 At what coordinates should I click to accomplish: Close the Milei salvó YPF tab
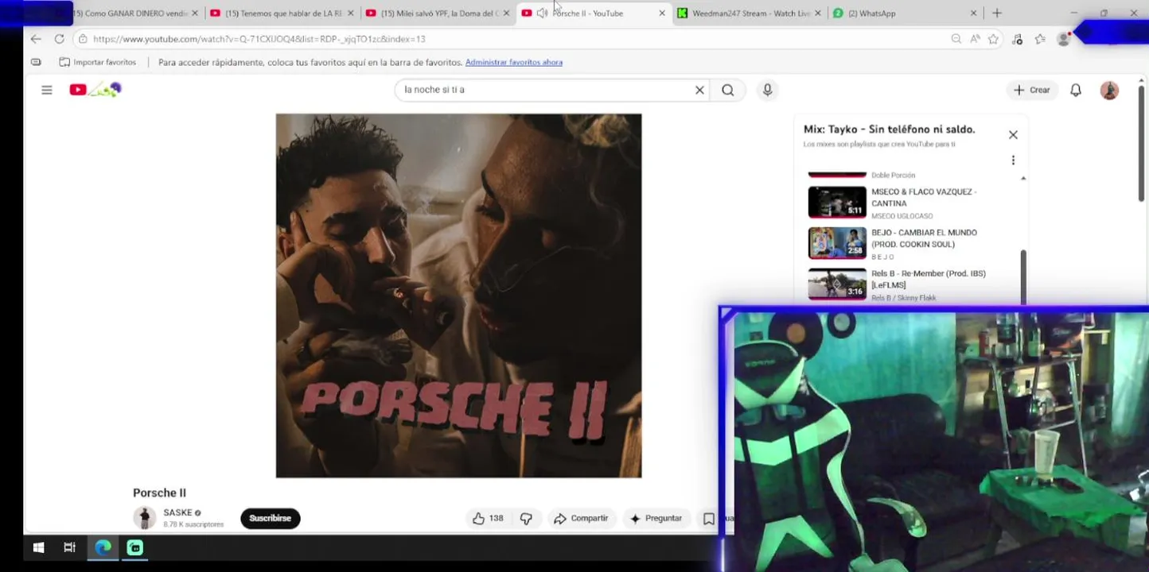506,14
